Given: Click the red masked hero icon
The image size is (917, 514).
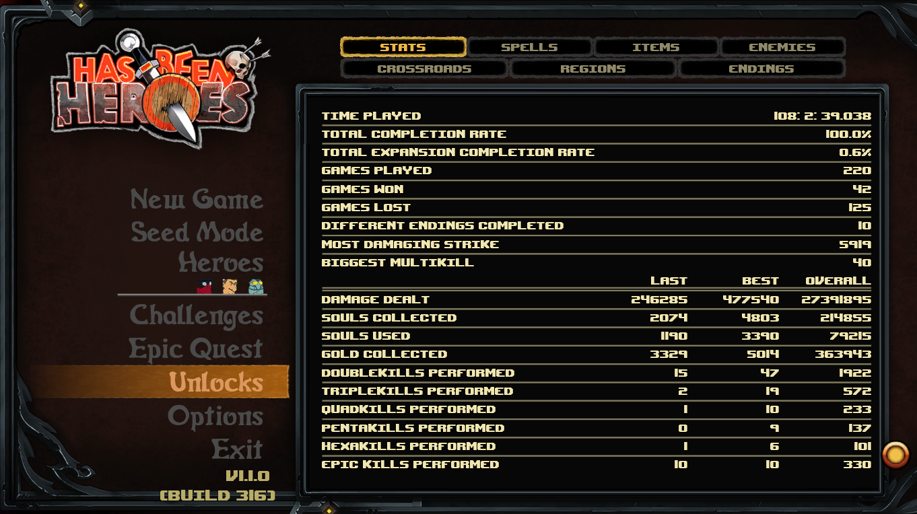Looking at the screenshot, I should [x=204, y=286].
